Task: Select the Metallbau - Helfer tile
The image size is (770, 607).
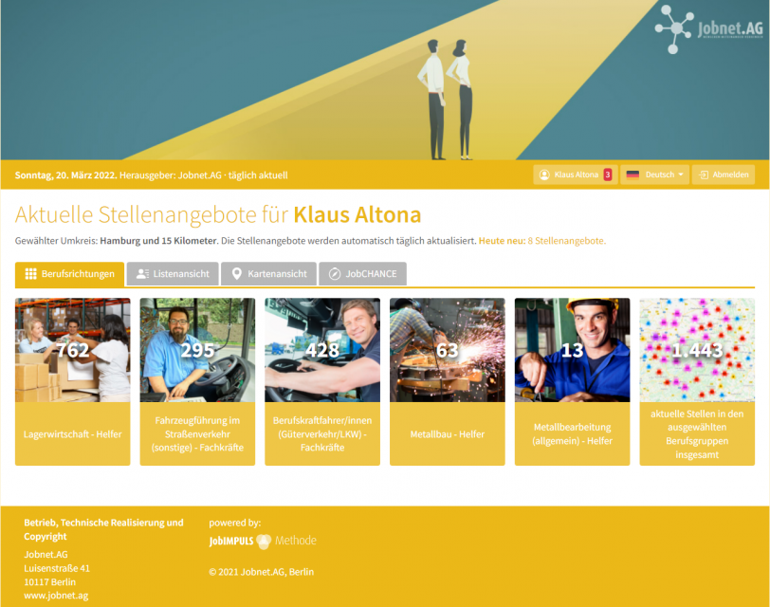Action: coord(448,381)
